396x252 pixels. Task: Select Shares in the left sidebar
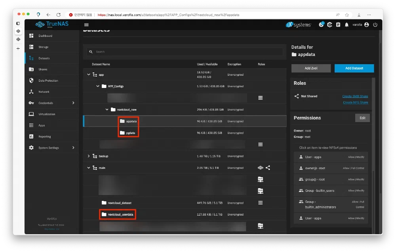(x=44, y=69)
